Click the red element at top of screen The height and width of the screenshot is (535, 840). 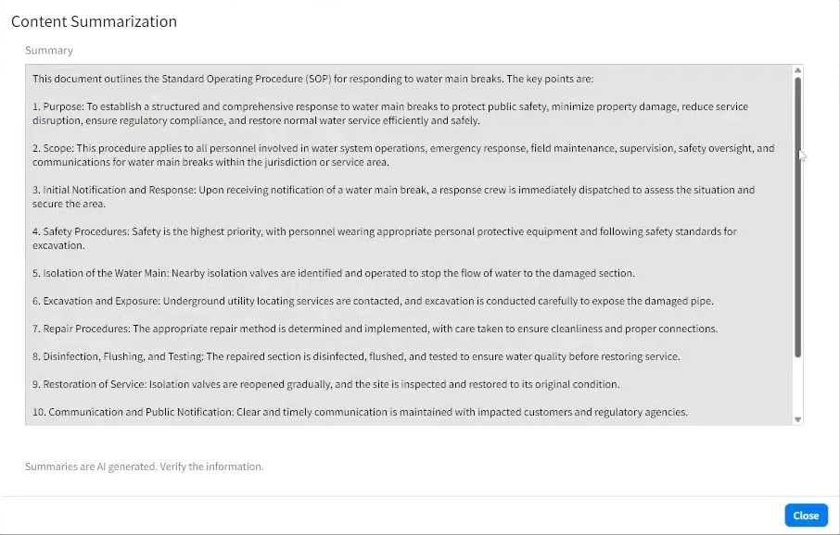[325, 3]
